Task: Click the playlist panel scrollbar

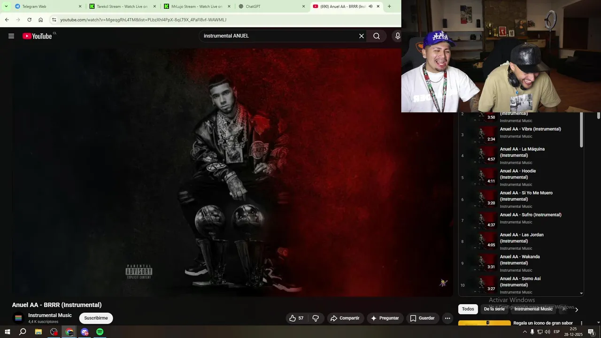Action: [x=581, y=130]
